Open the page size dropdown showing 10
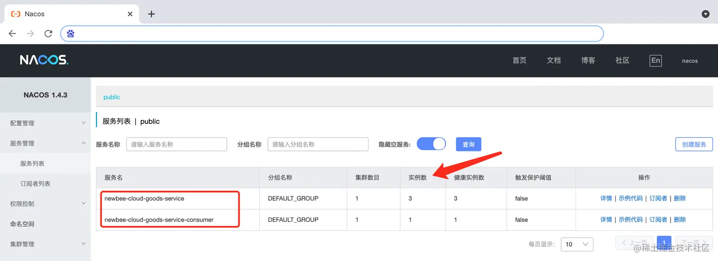The height and width of the screenshot is (261, 718). [577, 244]
